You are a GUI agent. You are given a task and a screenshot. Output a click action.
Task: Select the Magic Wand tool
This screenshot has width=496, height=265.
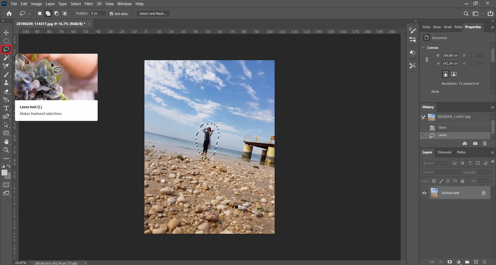(6, 58)
